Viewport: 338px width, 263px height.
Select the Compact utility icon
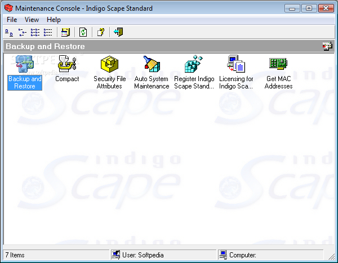67,64
